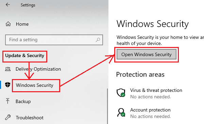The image size is (204, 124).
Task: Click the magnifier search icon
Action: [x=98, y=40]
